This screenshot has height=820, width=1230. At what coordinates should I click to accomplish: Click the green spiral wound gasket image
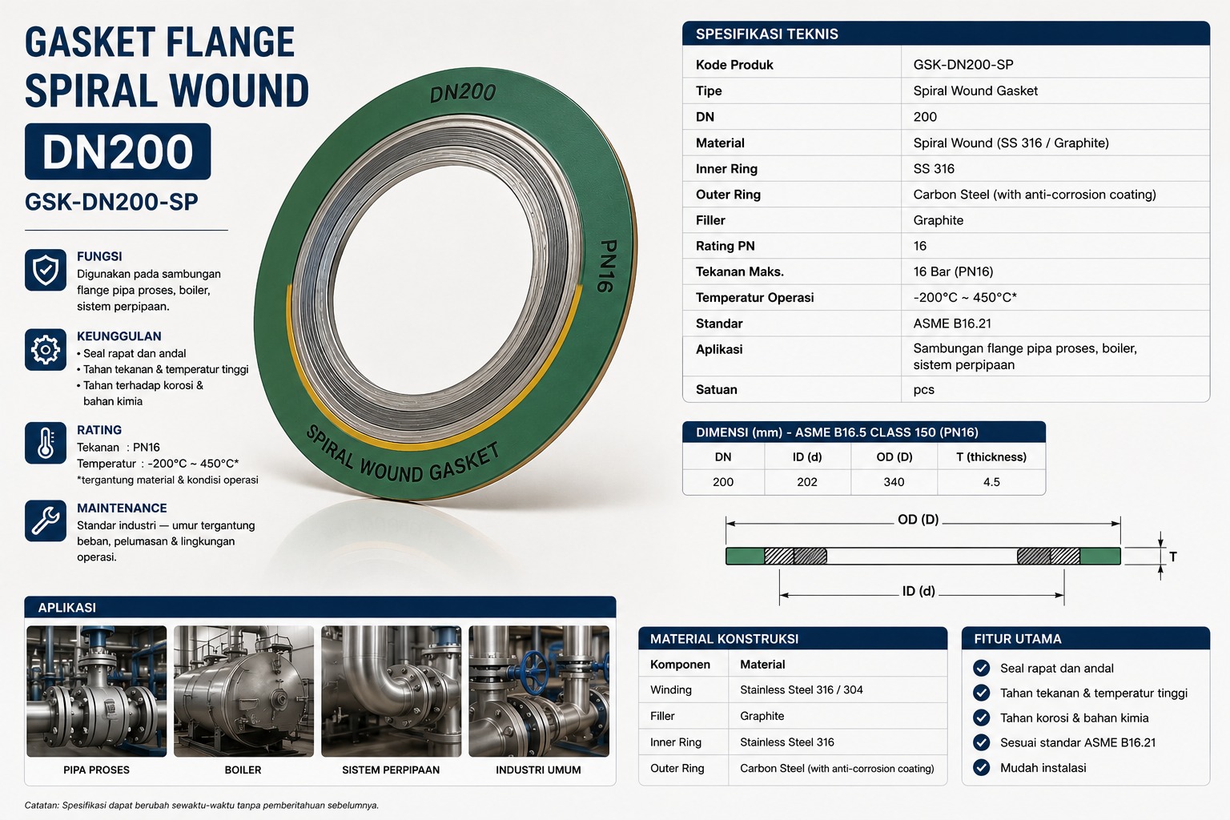click(x=445, y=284)
